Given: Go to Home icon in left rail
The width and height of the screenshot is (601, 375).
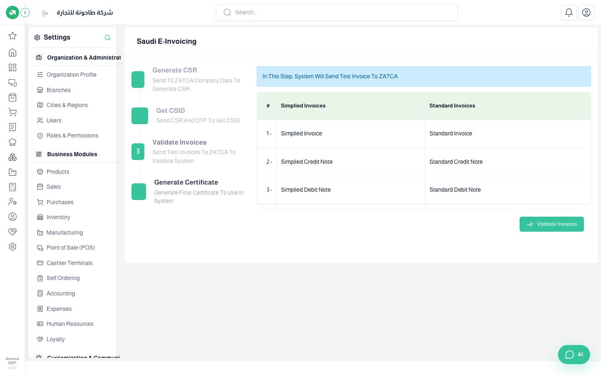Looking at the screenshot, I should 13,52.
